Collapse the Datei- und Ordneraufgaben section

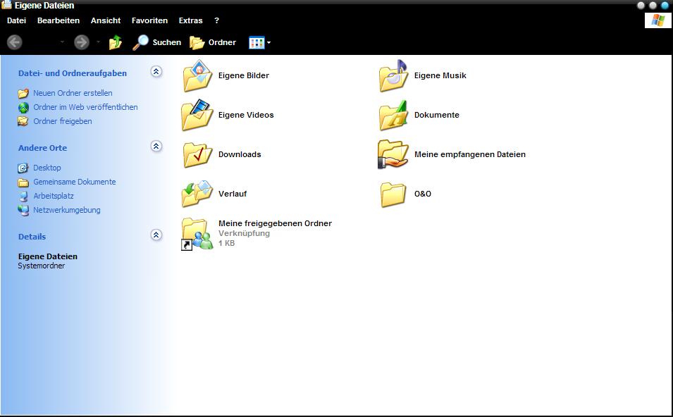(x=156, y=72)
